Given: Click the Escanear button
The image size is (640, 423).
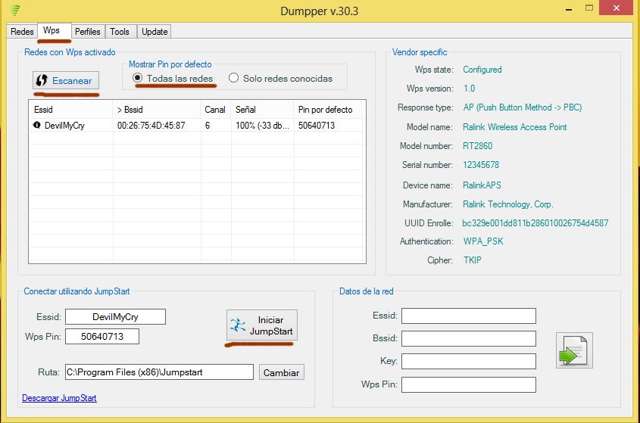Looking at the screenshot, I should click(x=66, y=80).
